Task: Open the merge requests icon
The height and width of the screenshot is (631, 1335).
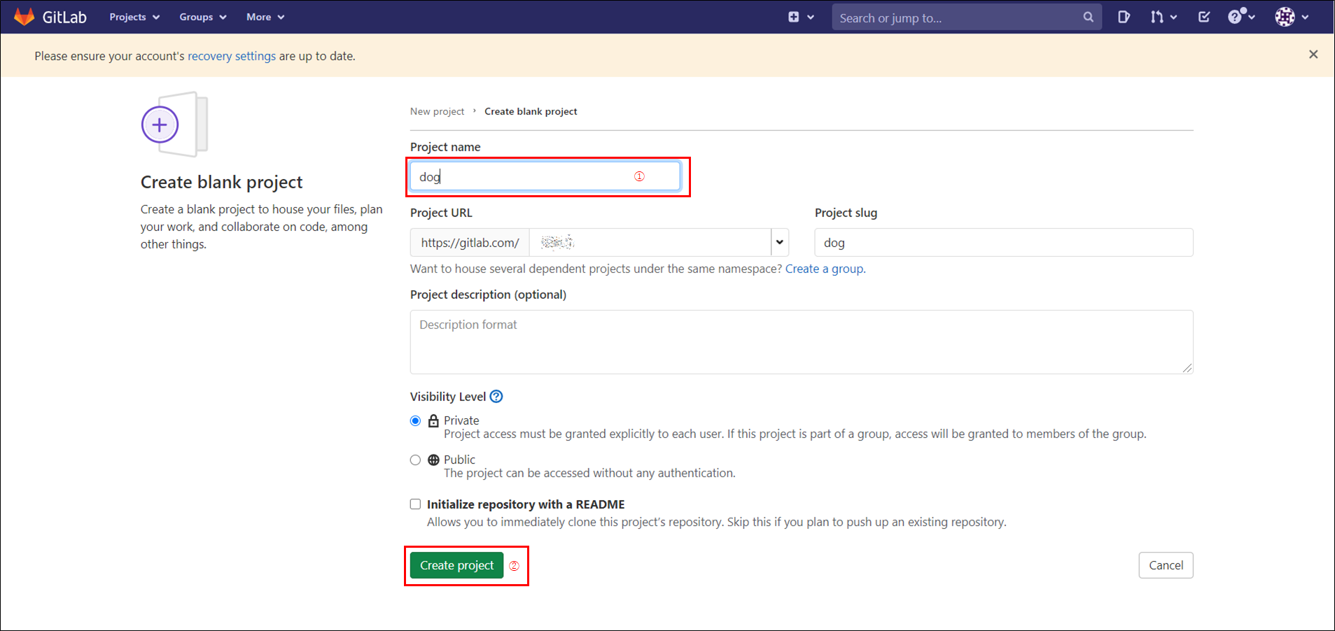Action: click(1159, 16)
